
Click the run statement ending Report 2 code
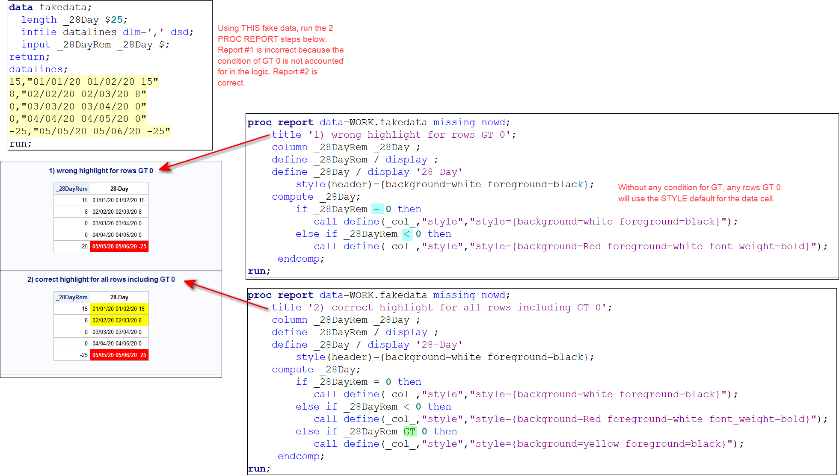[258, 468]
